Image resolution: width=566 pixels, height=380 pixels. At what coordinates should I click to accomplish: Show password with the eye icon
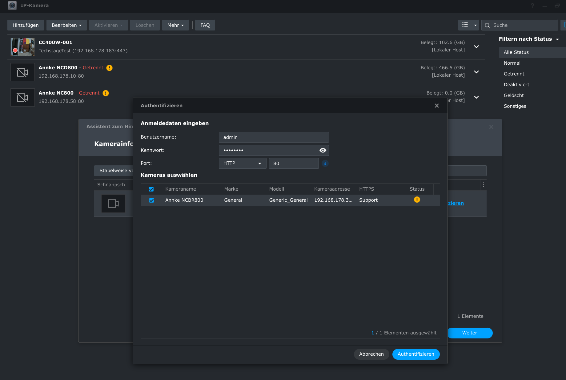coord(323,150)
